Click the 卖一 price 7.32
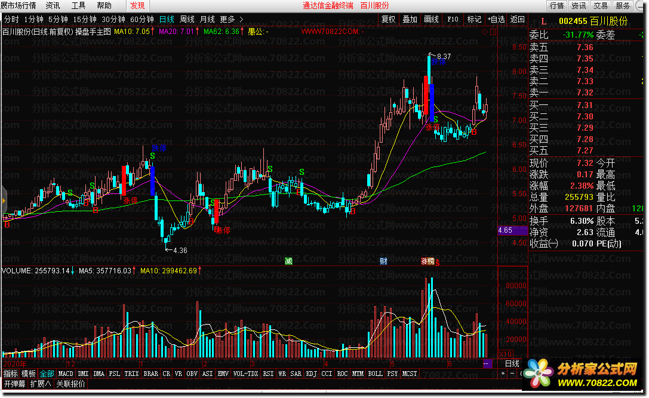This screenshot has height=398, width=649. pos(585,92)
